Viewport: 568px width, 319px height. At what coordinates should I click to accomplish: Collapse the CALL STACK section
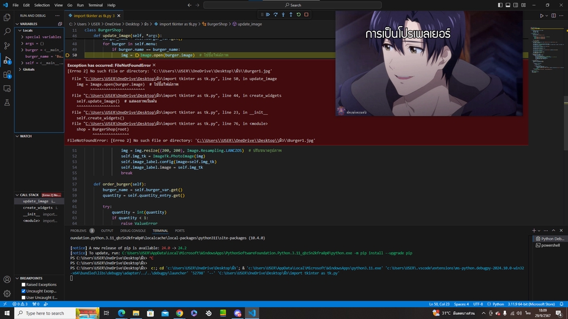pos(17,195)
